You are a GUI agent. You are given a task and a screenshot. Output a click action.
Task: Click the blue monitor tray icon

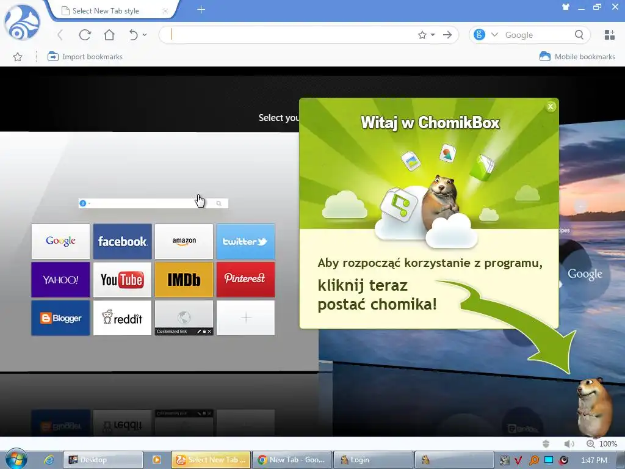tap(549, 460)
